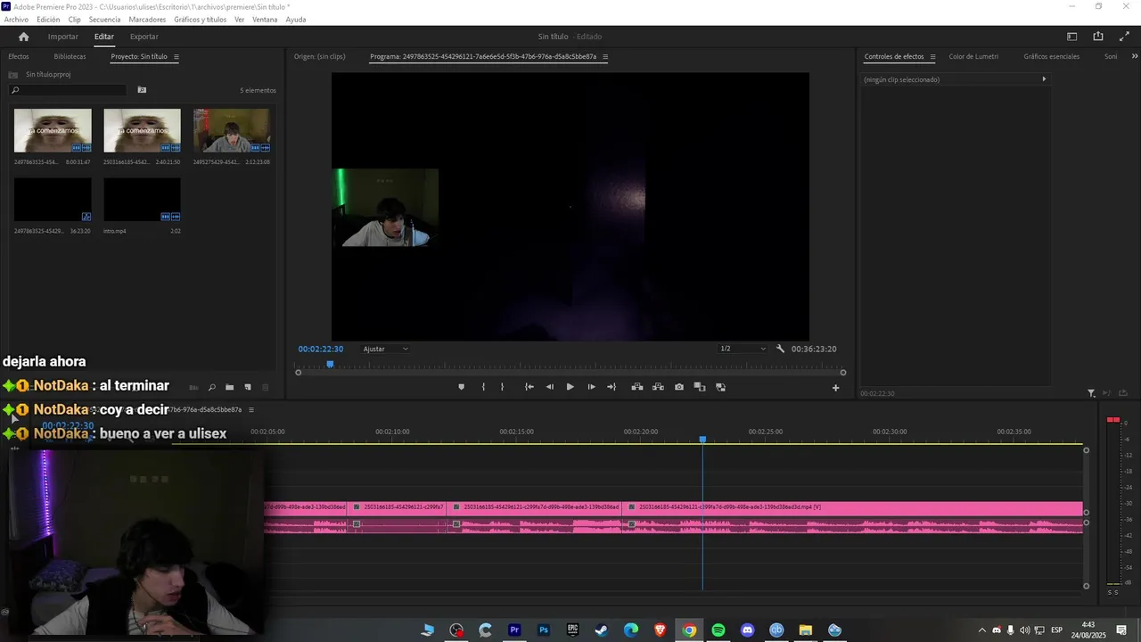Screen dimensions: 1141x642
Task: Open the 1/2 playback resolution dropdown
Action: pyautogui.click(x=743, y=349)
